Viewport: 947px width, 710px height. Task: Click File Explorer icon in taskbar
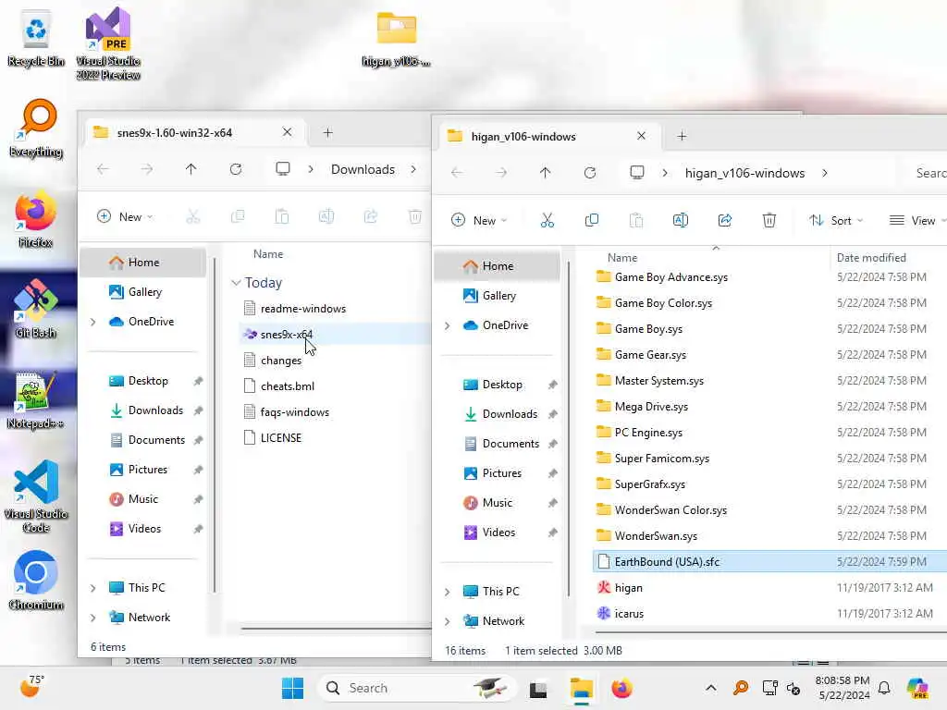click(x=581, y=688)
